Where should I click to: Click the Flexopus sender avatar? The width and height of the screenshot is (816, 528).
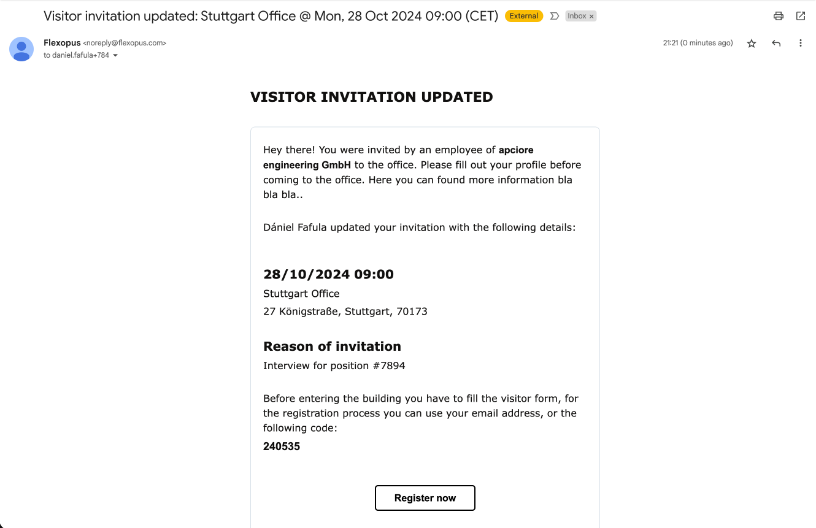[21, 49]
